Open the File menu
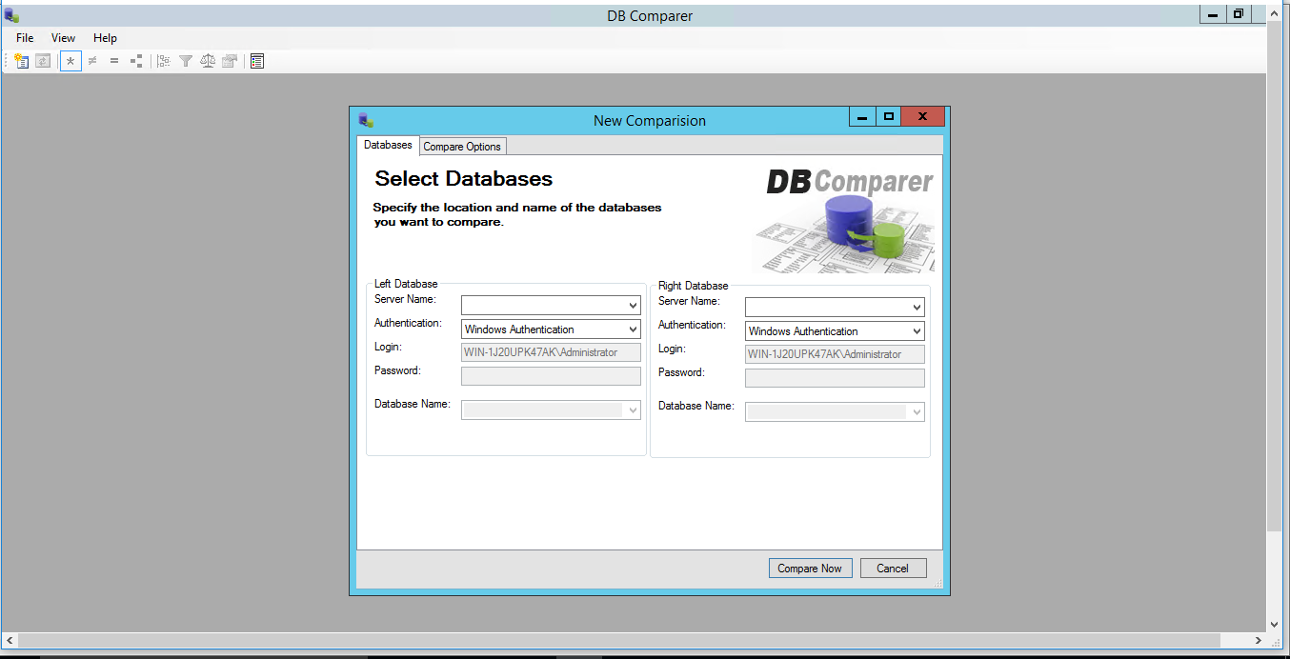The height and width of the screenshot is (659, 1290). coord(25,38)
